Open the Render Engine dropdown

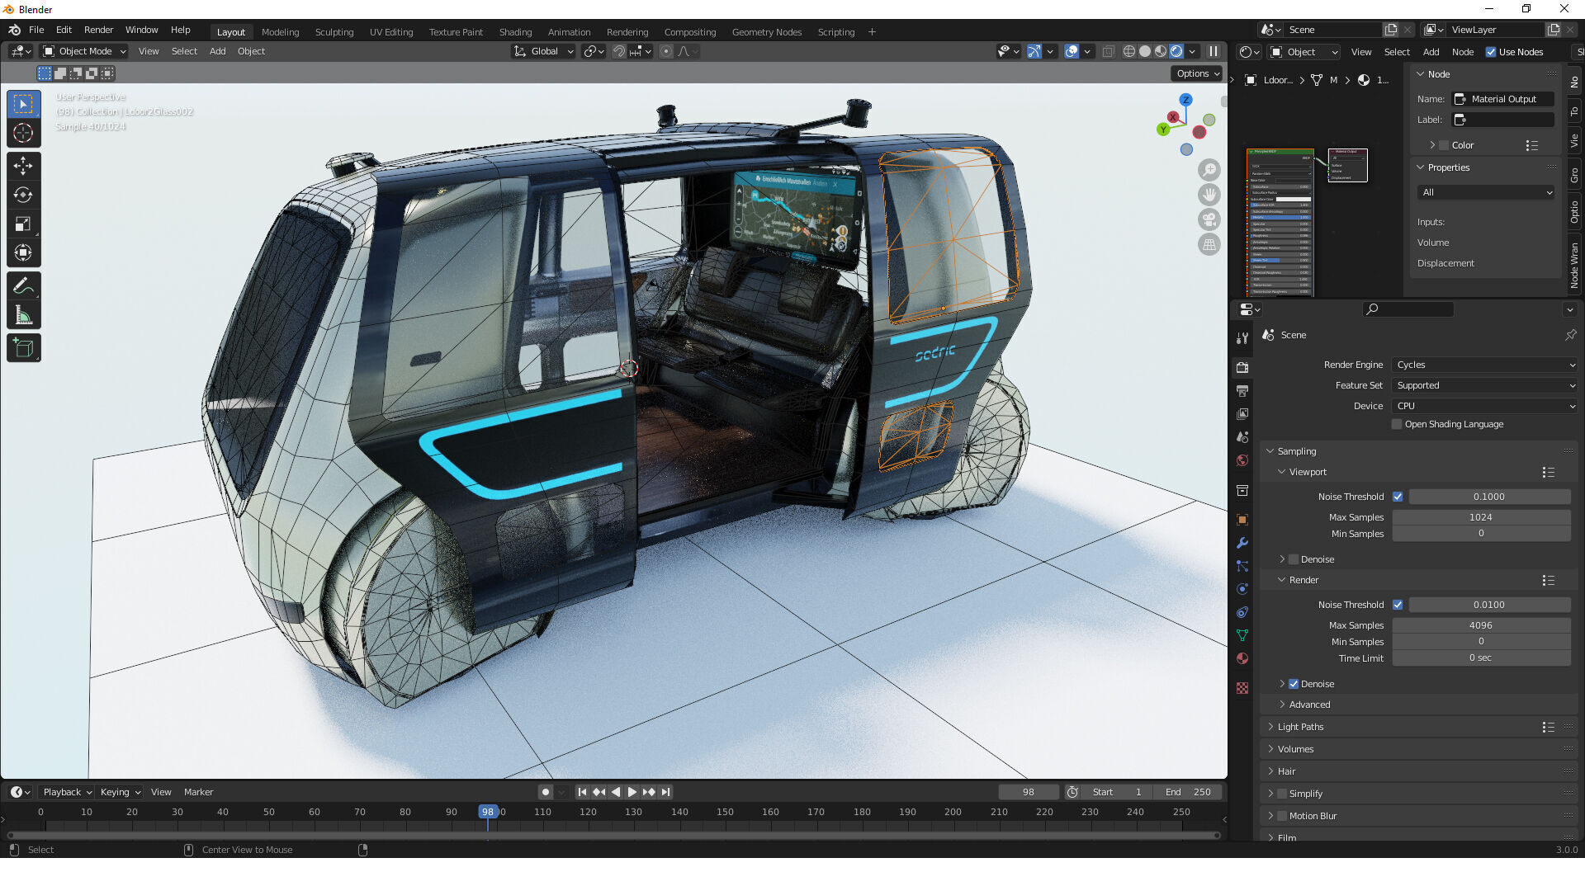pos(1484,365)
